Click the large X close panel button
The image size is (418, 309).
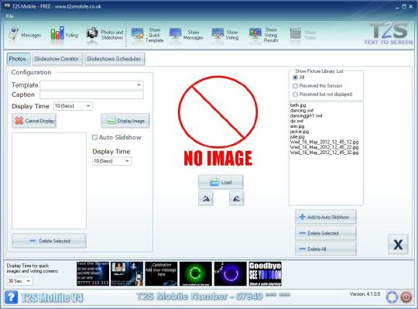[398, 244]
